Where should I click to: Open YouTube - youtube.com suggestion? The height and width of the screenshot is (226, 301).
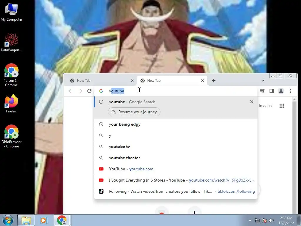(176, 169)
